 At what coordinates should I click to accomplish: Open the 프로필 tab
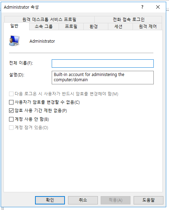click(71, 26)
